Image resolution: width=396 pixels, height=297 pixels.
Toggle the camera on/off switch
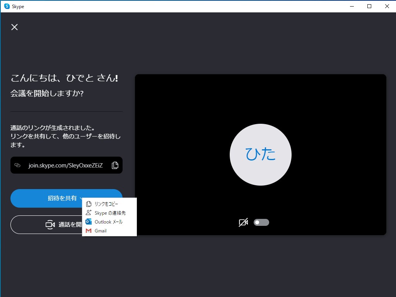[x=261, y=222]
